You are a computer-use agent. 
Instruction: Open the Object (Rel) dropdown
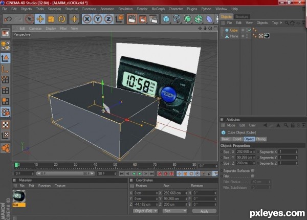[x=145, y=211]
